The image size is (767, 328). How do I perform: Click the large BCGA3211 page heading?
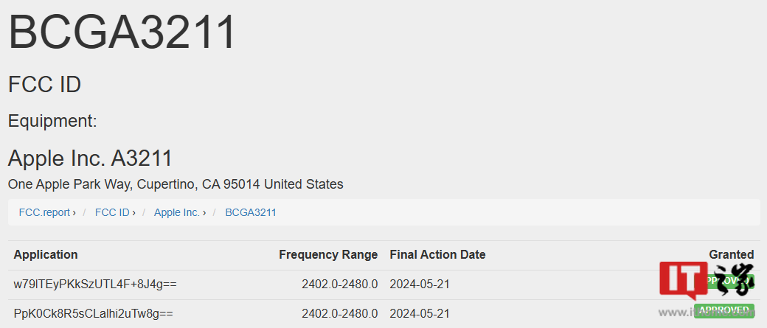point(122,32)
